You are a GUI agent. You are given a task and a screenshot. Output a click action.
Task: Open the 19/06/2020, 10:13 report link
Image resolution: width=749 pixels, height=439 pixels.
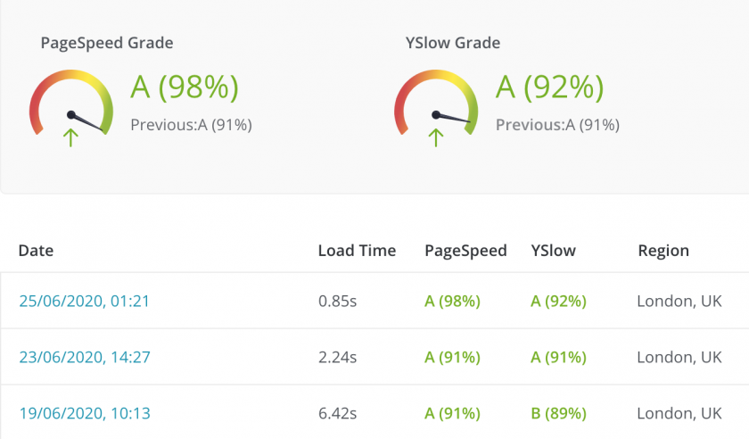[x=84, y=414]
